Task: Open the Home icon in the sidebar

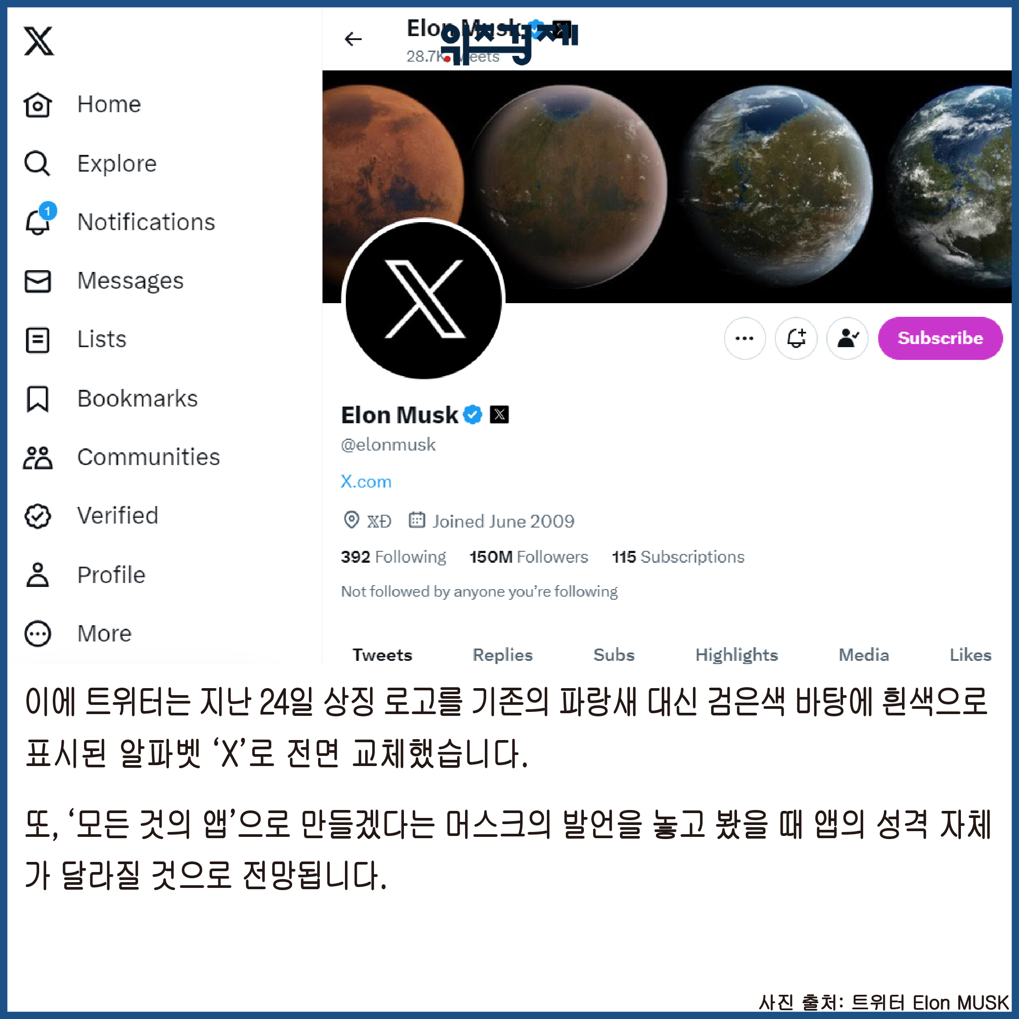Action: 37,104
